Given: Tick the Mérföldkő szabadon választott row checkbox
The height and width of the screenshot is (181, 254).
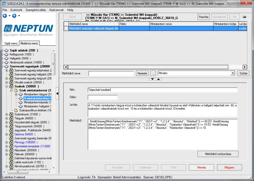Looking at the screenshot, I should (66, 28).
